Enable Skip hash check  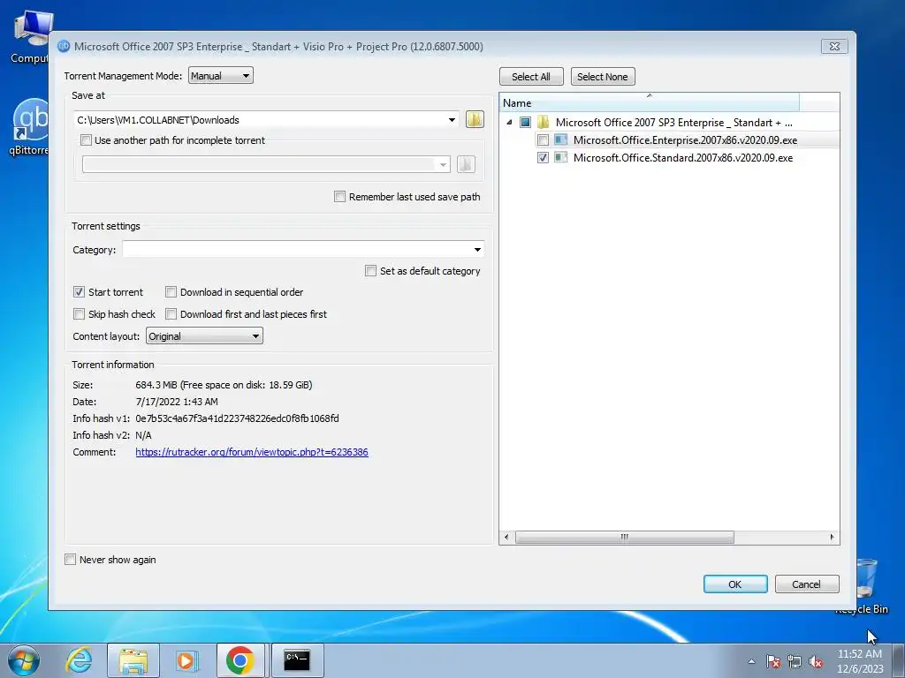coord(79,314)
